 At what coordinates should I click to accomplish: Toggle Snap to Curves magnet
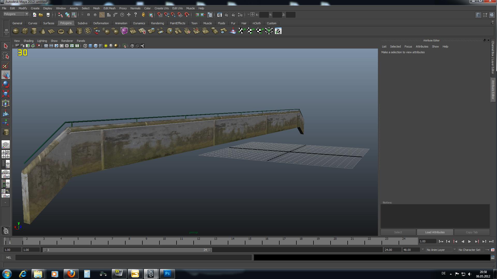[x=167, y=15]
